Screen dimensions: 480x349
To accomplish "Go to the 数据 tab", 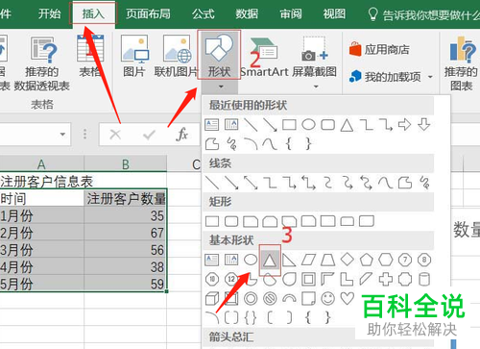I will coord(247,13).
